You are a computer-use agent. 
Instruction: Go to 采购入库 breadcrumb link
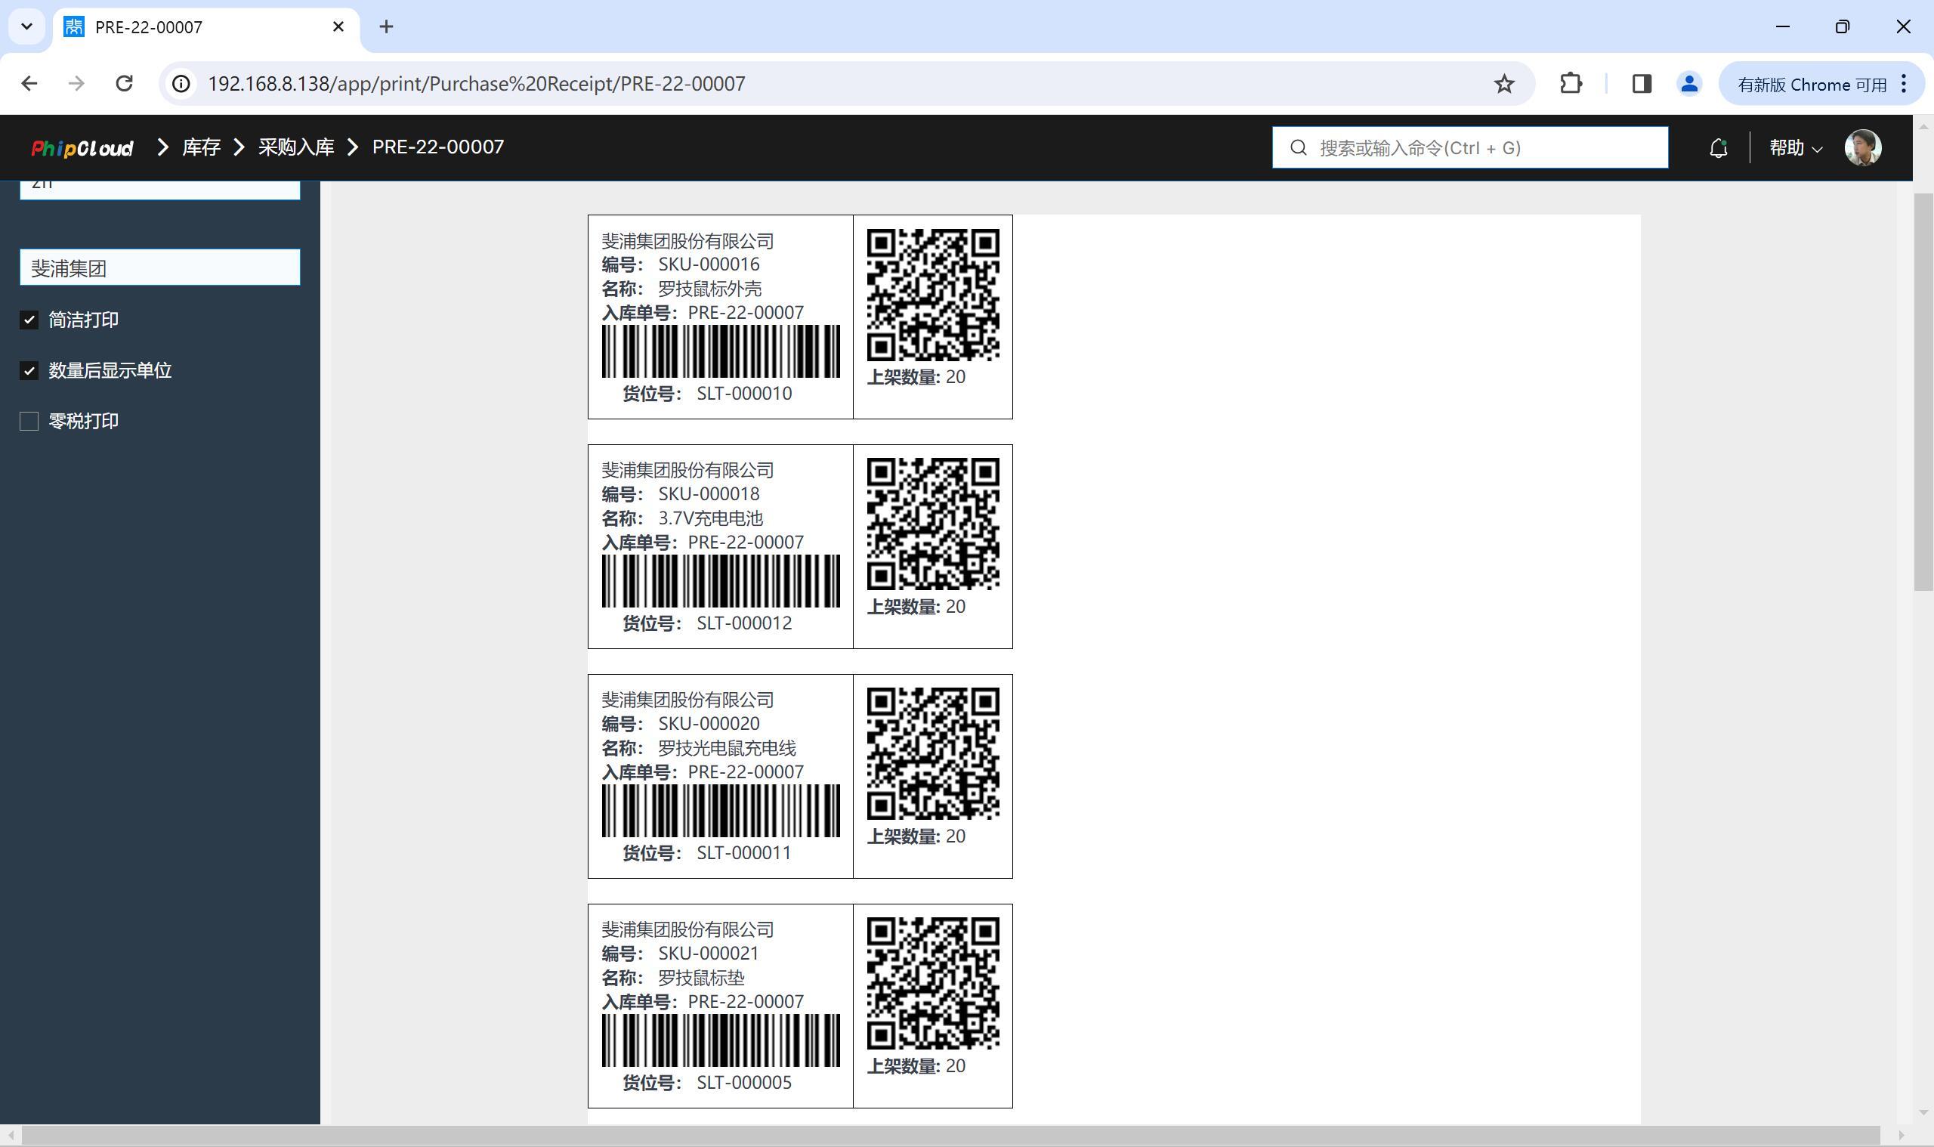pyautogui.click(x=296, y=147)
